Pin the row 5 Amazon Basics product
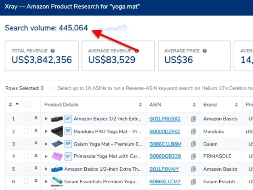 pyautogui.click(x=36, y=168)
